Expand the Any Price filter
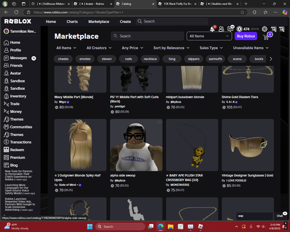 point(132,48)
